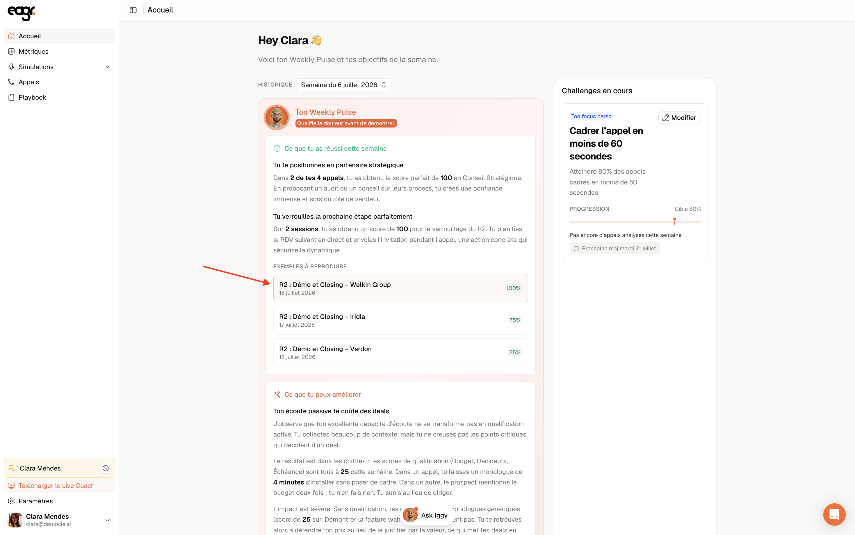Click the 100% score badge

pos(513,288)
